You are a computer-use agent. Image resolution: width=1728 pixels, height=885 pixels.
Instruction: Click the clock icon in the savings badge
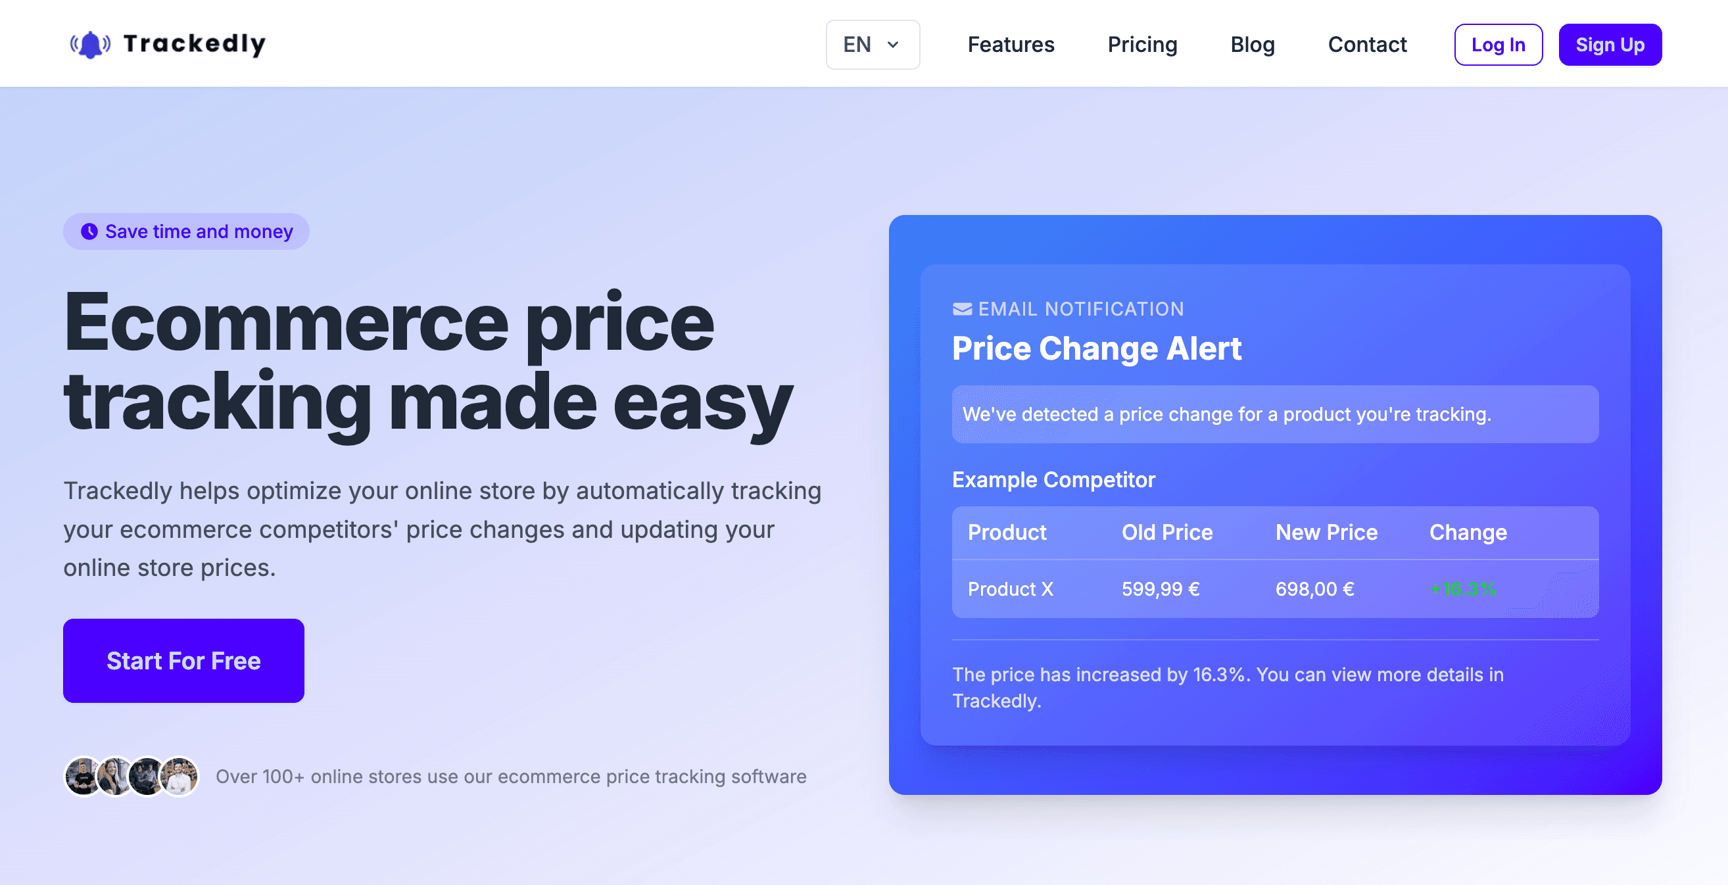[89, 231]
